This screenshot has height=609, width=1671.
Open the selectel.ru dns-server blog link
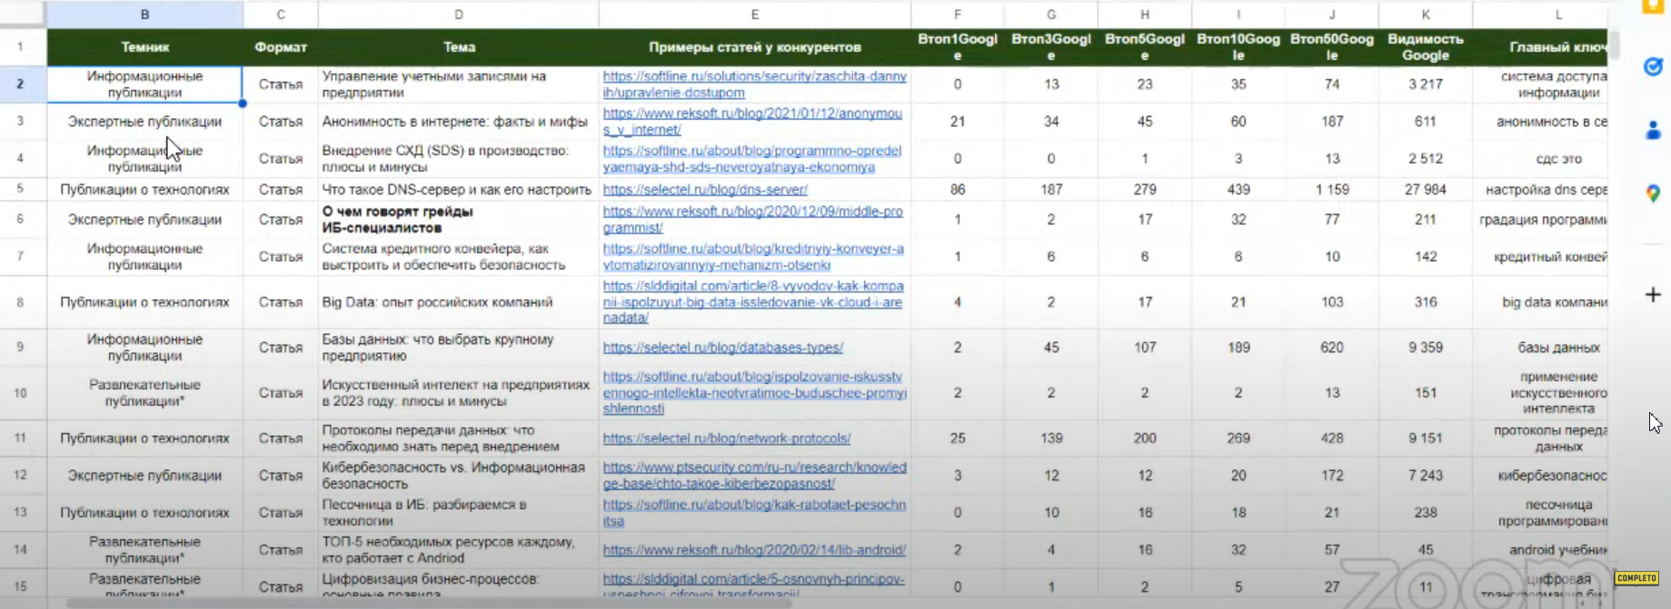[x=705, y=190]
